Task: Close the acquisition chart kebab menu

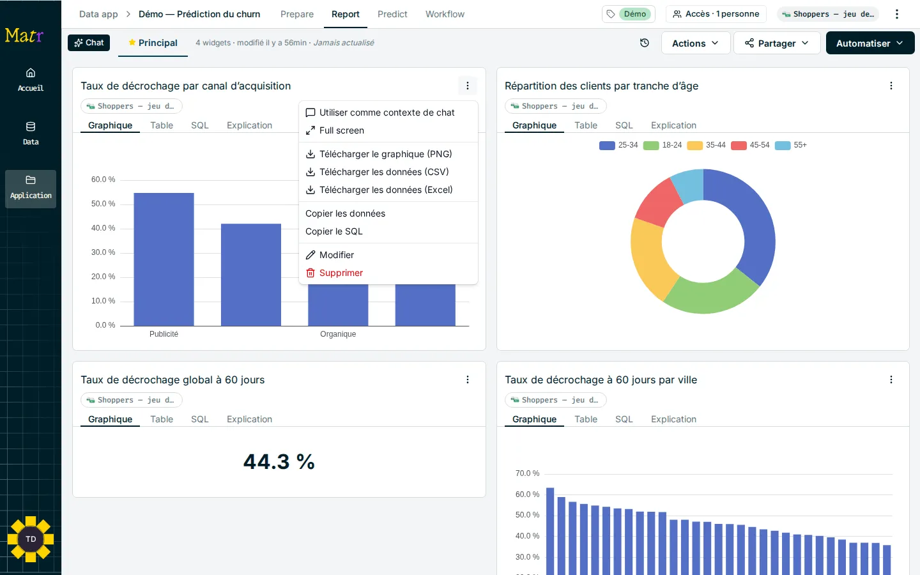Action: (468, 86)
